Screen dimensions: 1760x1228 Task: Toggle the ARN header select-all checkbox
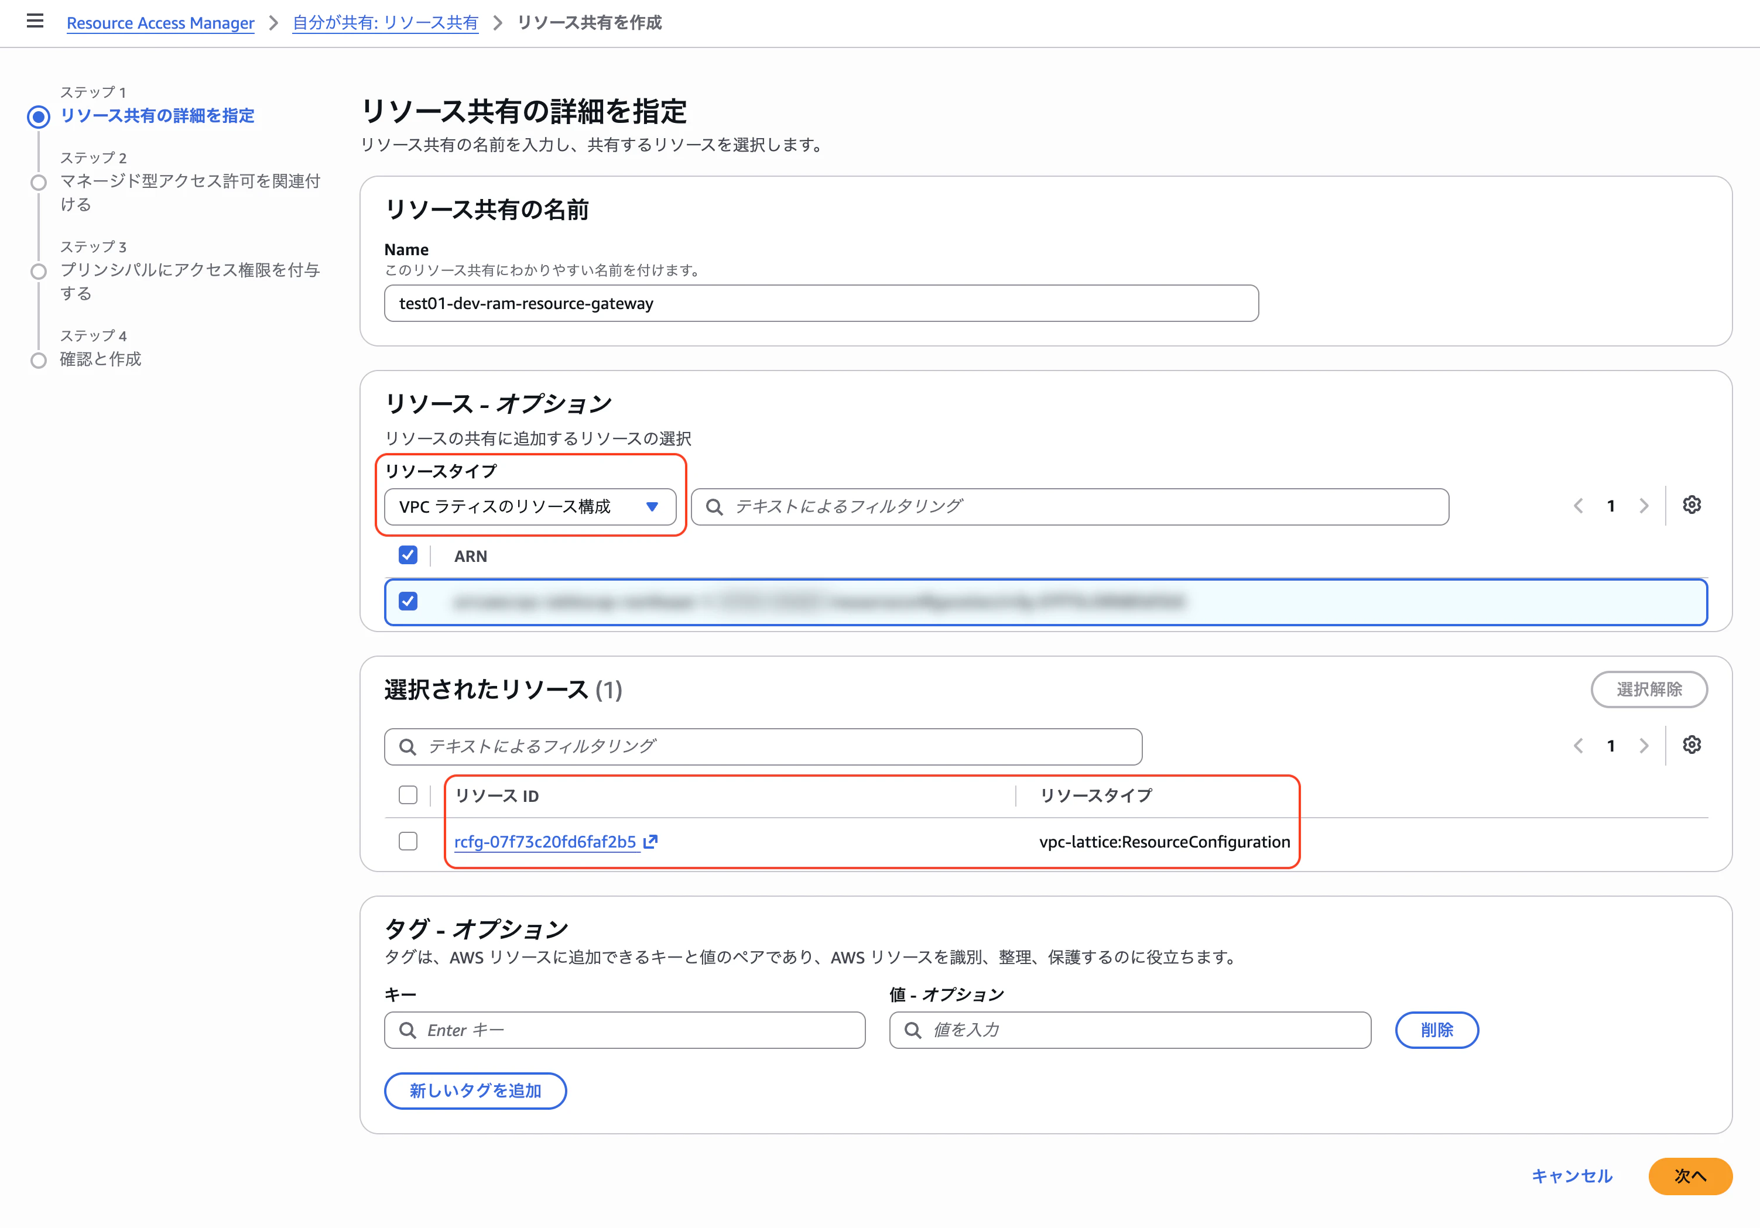408,555
